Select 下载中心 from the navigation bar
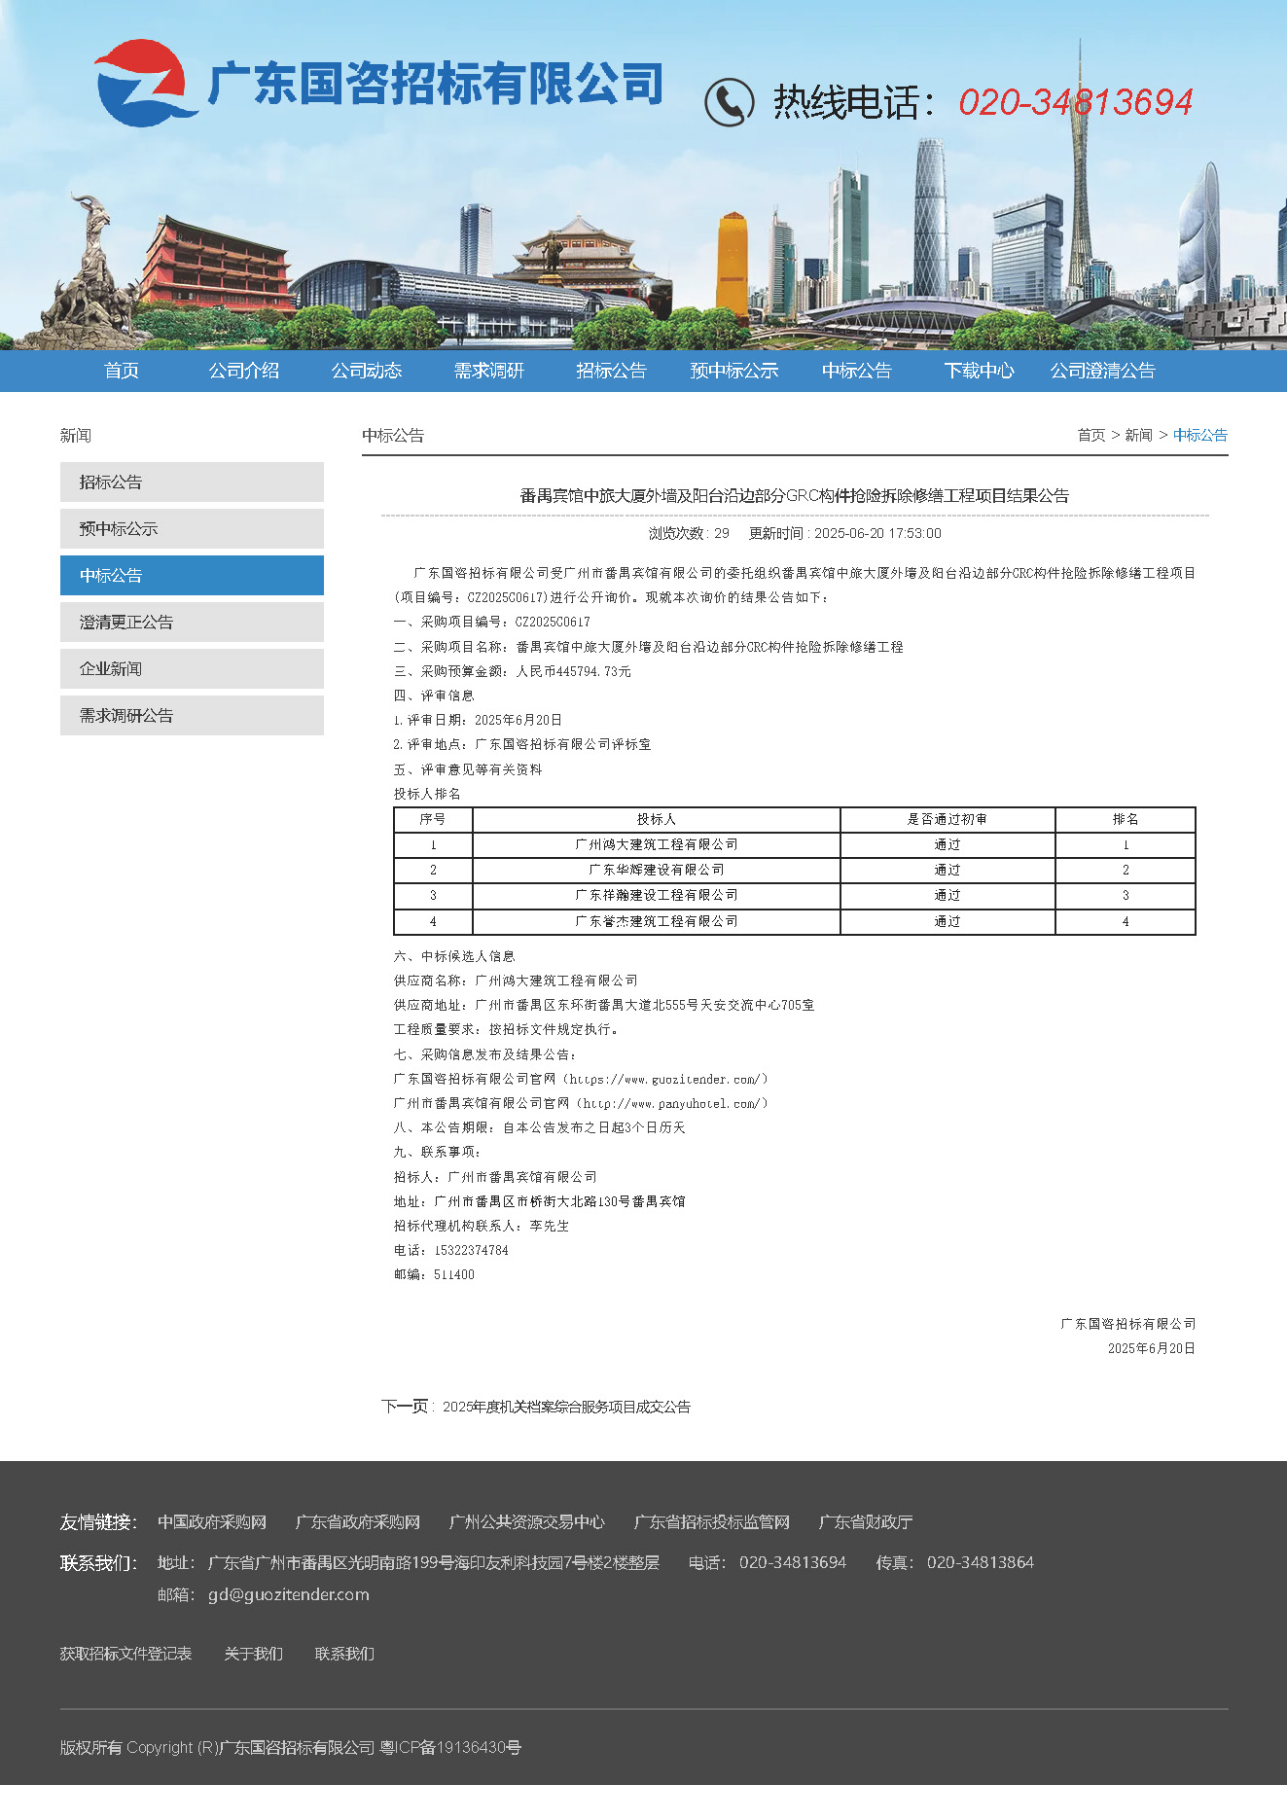 point(979,371)
